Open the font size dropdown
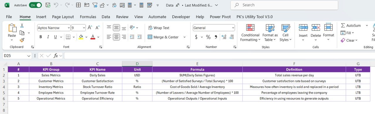This screenshot has height=114, width=375. [x=84, y=28]
